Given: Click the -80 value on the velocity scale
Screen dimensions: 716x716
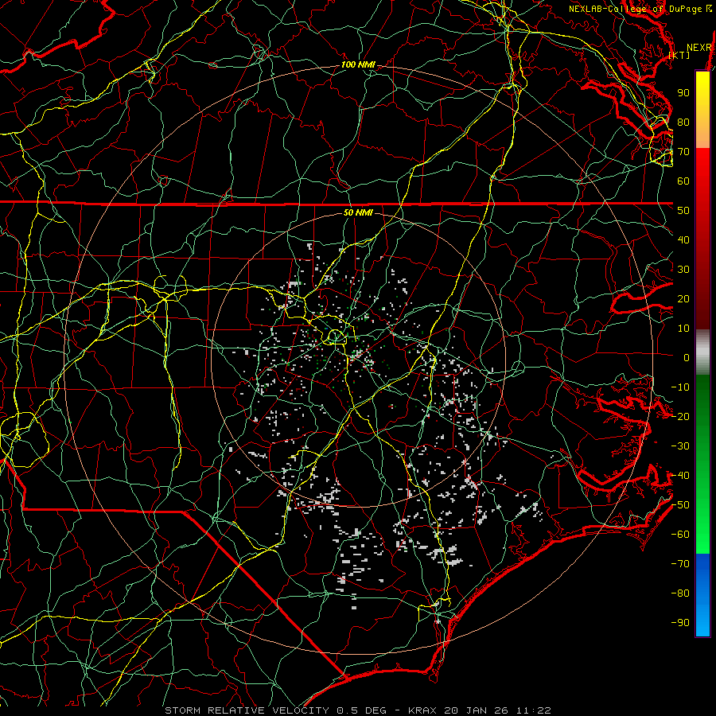Looking at the screenshot, I should click(x=680, y=593).
